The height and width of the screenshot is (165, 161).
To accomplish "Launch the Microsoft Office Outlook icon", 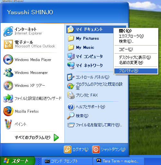I will (x=8, y=44).
